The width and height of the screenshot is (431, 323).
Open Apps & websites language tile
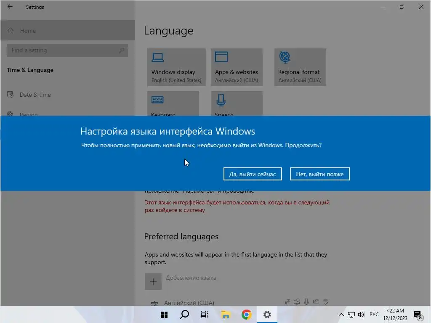[x=237, y=67]
